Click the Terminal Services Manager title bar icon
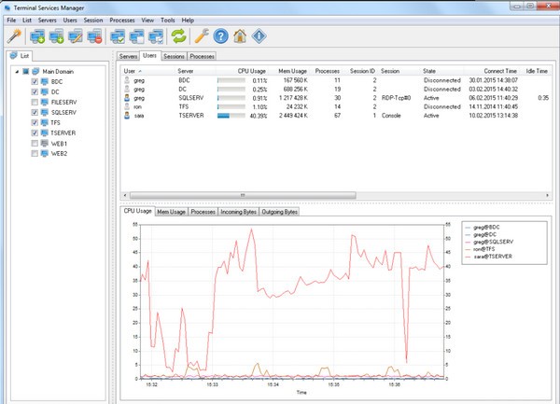 7,7
